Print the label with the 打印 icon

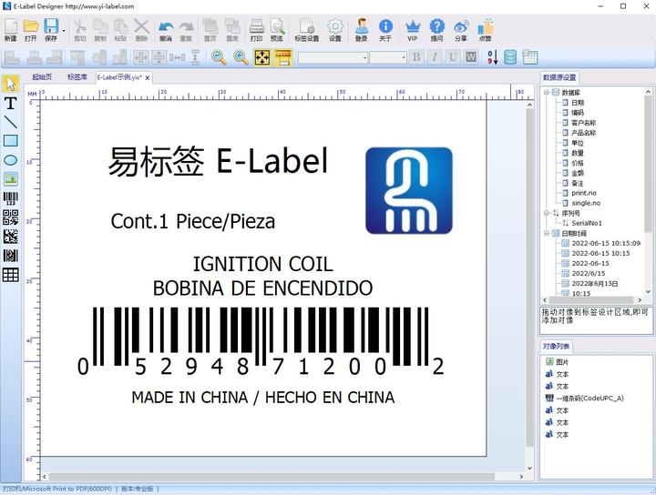(x=256, y=29)
